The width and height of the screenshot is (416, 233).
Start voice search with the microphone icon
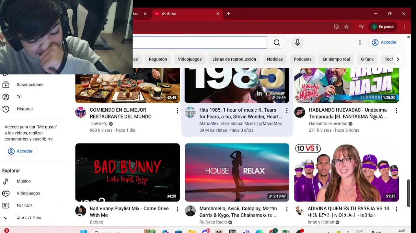(297, 43)
